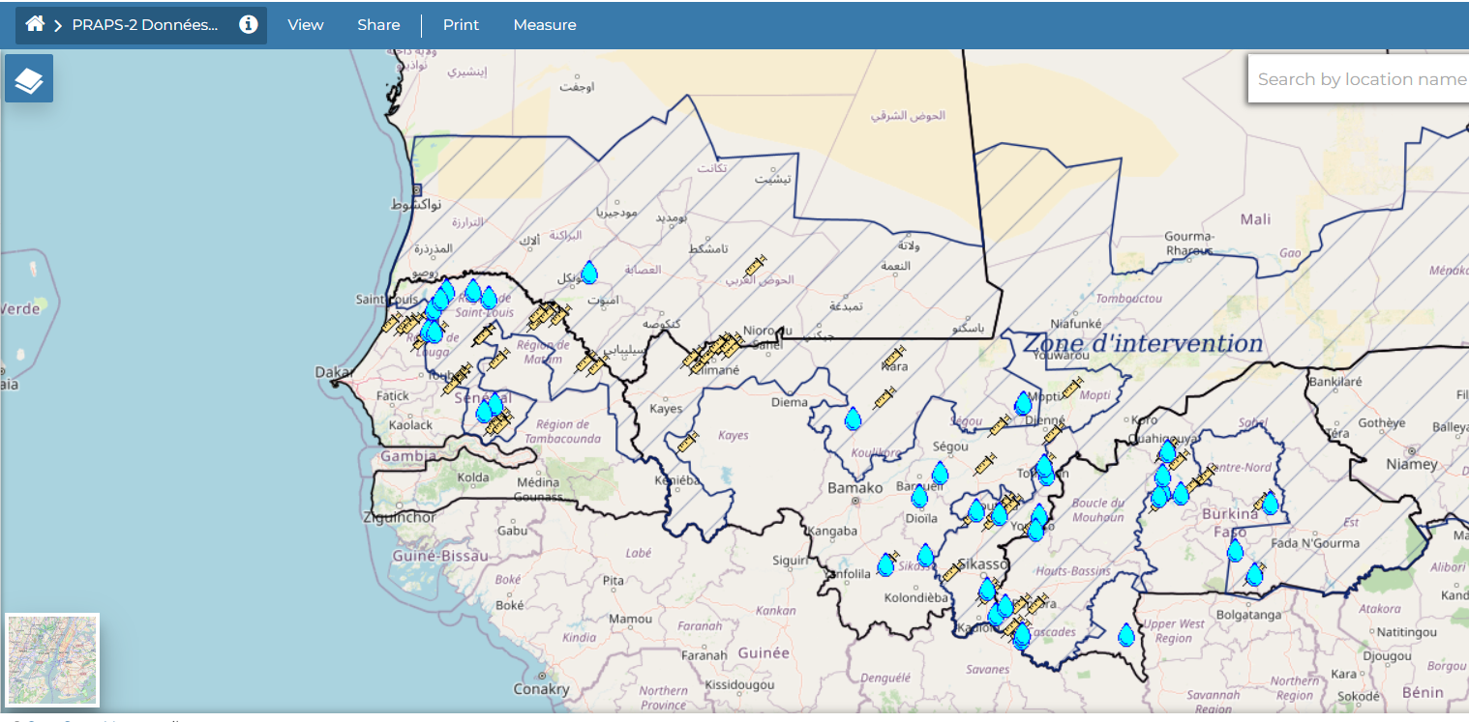This screenshot has width=1469, height=722.
Task: Click the PRAPS-2 Données map title
Action: coord(145,25)
